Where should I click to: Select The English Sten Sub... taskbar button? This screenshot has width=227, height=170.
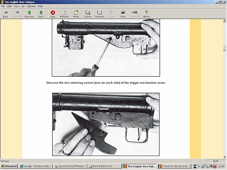(x=140, y=166)
